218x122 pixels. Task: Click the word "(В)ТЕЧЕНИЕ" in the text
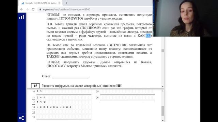point(117,45)
